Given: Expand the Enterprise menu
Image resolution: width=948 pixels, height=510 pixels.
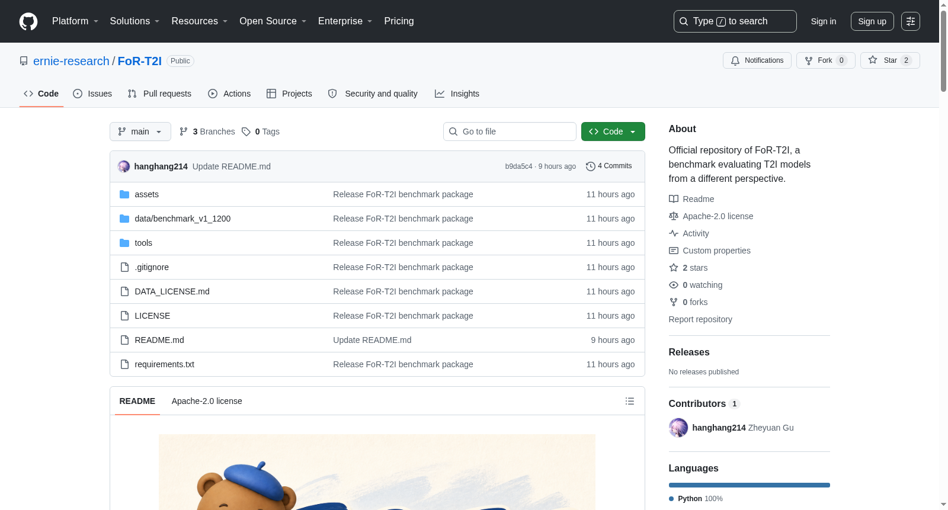Looking at the screenshot, I should (345, 21).
